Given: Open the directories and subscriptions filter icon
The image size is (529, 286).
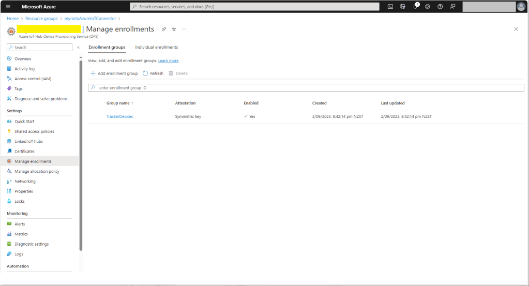Looking at the screenshot, I should pos(403,7).
